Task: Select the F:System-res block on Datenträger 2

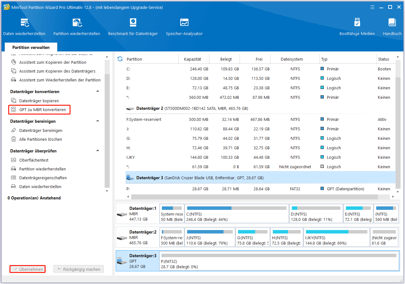Action: point(172,237)
